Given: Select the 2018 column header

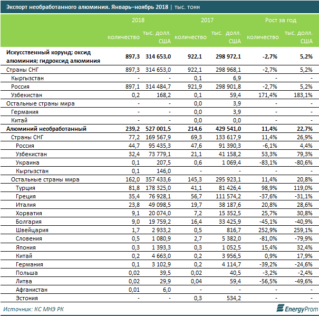Looking at the screenshot, I should click(x=138, y=20).
